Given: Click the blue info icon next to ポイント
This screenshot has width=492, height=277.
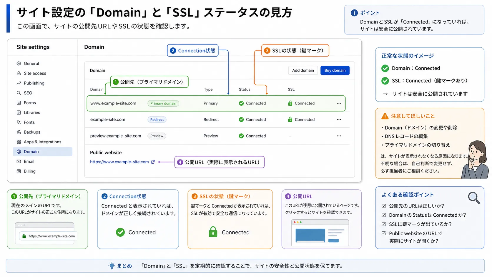Looking at the screenshot, I should 354,13.
